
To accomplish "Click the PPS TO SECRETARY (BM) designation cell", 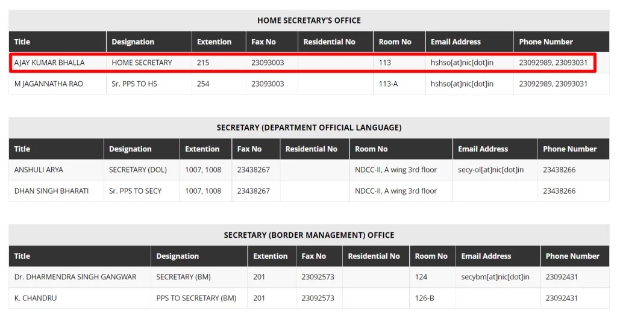I will click(196, 298).
